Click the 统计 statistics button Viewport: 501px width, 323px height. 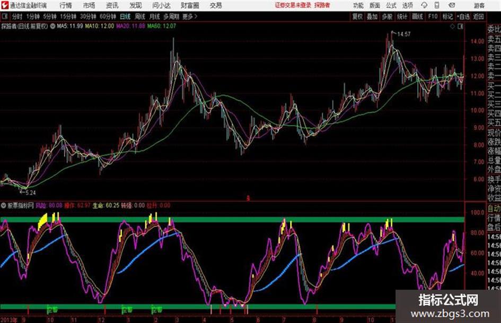[402, 16]
